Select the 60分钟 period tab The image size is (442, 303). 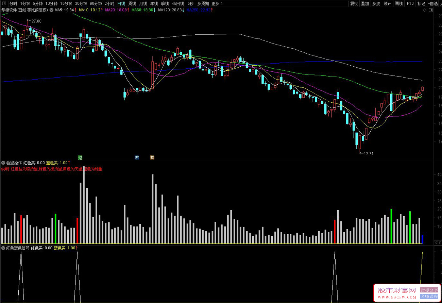(x=96, y=3)
